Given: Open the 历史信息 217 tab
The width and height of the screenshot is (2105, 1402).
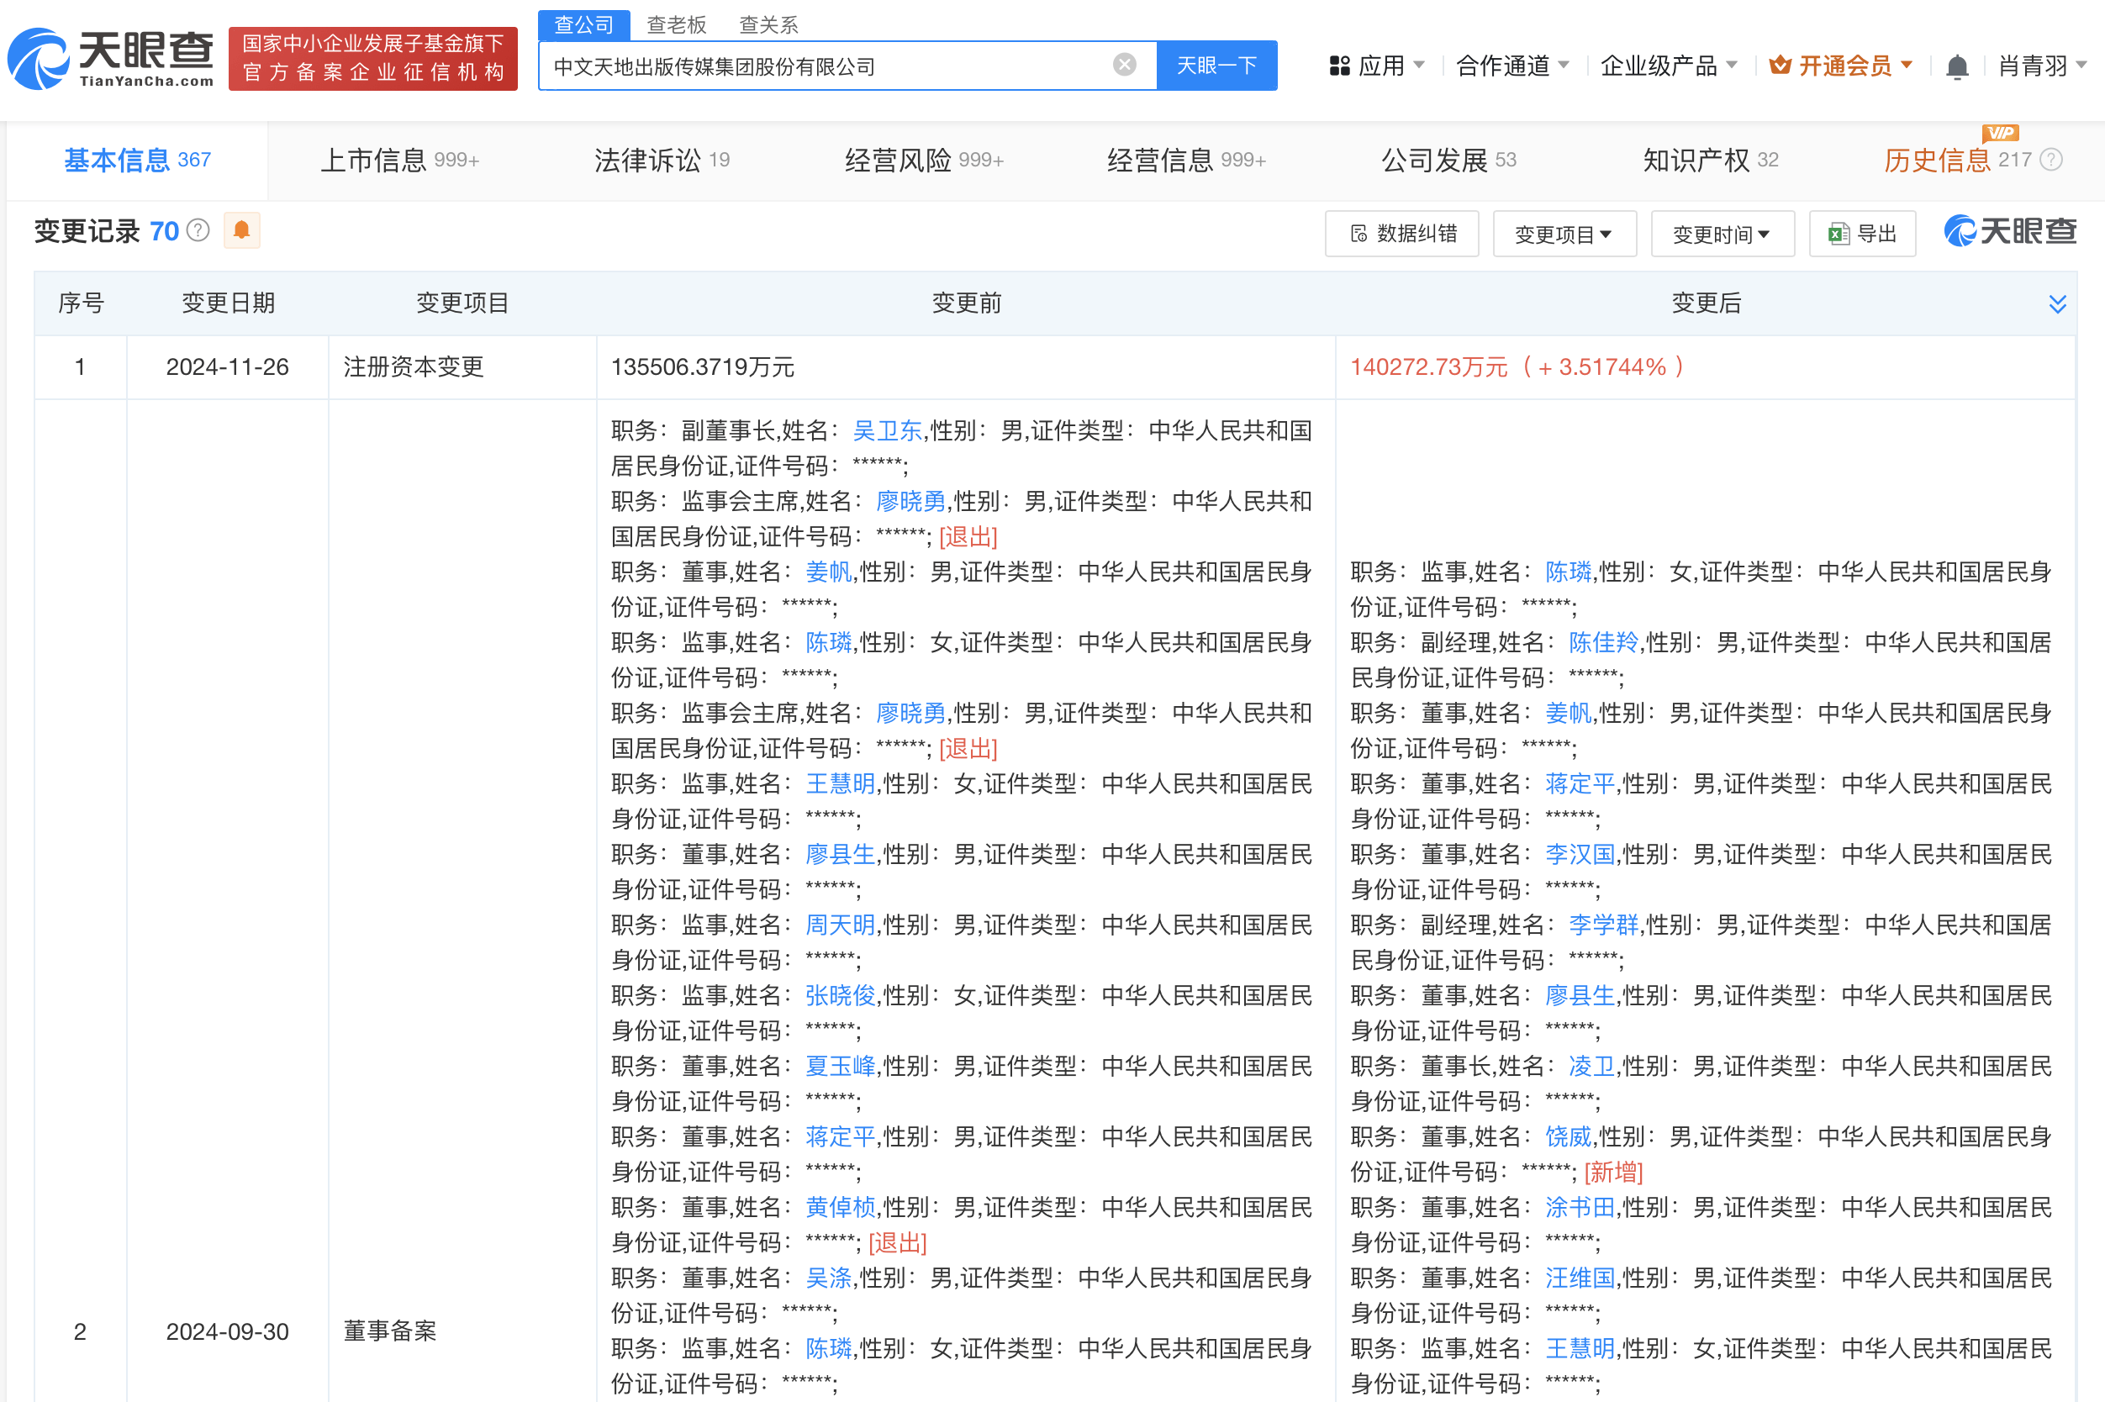Looking at the screenshot, I should [x=1957, y=161].
